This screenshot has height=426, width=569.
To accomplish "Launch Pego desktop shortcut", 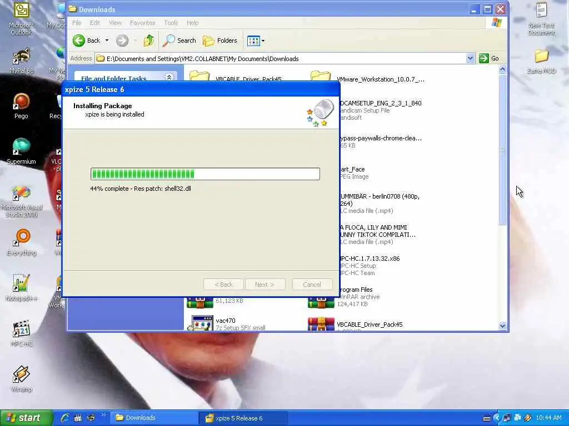I will click(x=21, y=106).
